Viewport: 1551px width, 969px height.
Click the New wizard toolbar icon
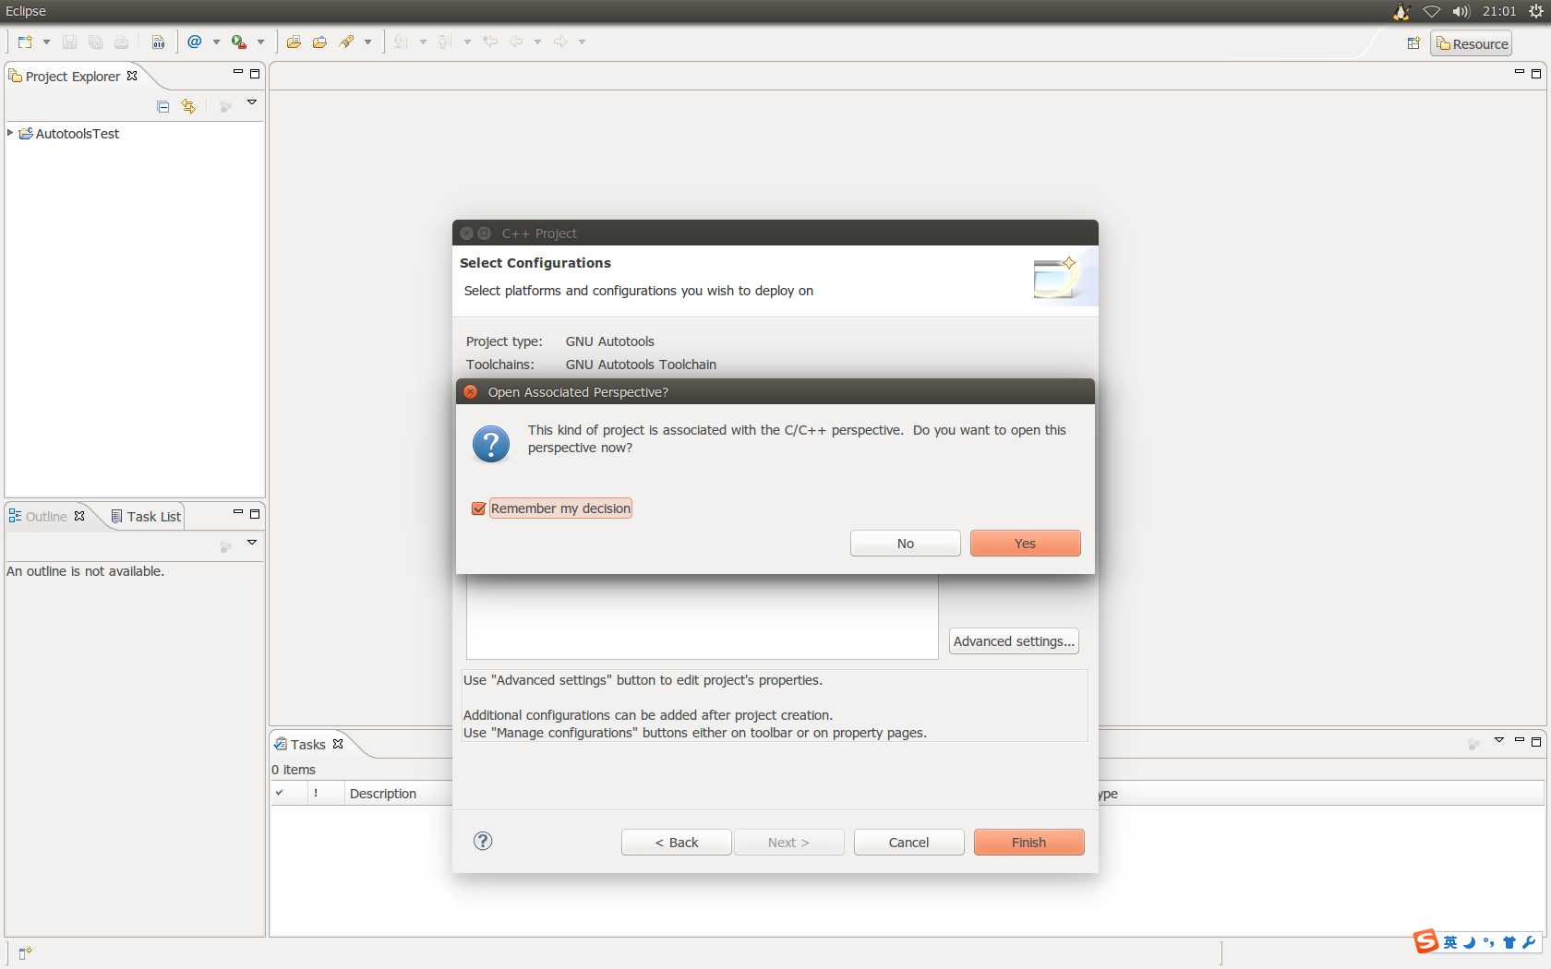pyautogui.click(x=25, y=42)
